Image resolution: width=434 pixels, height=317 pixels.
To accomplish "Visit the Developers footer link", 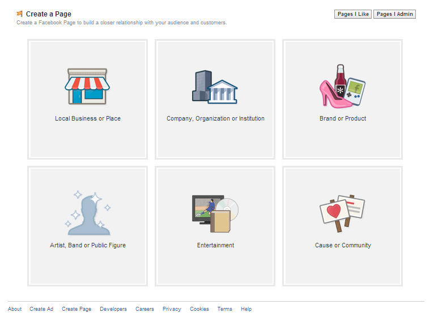I will tap(113, 309).
